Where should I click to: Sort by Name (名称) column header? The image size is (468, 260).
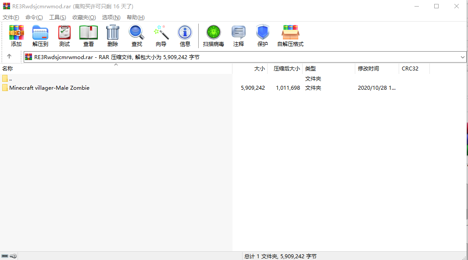(116, 68)
